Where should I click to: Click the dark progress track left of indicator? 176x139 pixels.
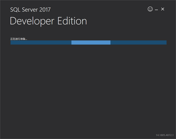click(41, 42)
